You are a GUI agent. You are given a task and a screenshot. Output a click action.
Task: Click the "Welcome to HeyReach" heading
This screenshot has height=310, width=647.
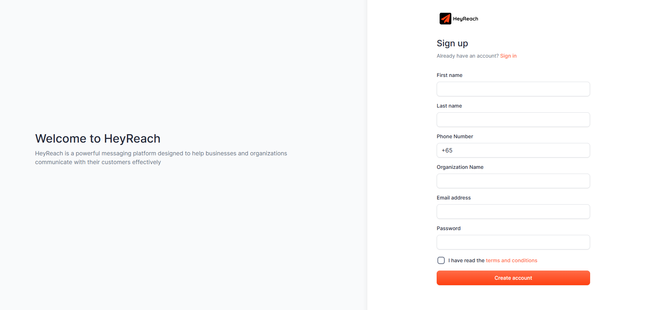[97, 139]
